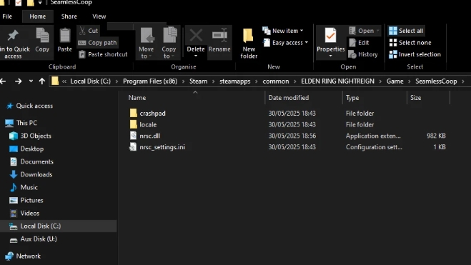Navigate to ELDEN RING NIGHTREIGN breadcrumb
Image resolution: width=471 pixels, height=265 pixels.
tap(337, 81)
